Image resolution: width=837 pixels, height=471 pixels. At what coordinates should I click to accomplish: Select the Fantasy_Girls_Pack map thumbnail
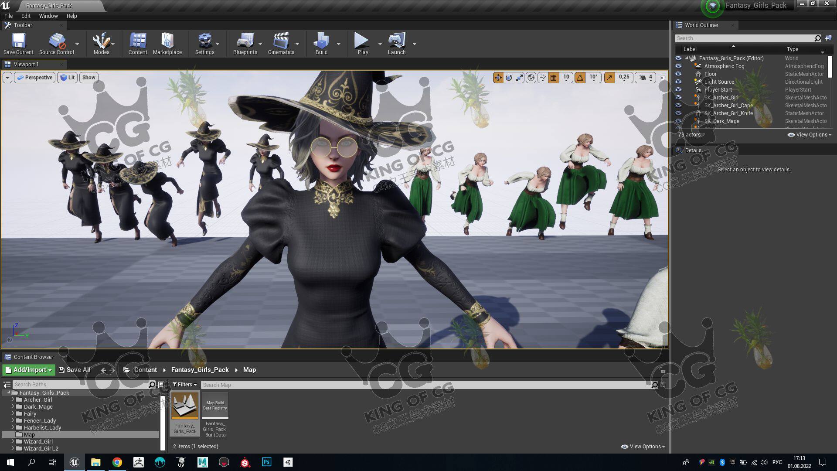[x=185, y=406]
